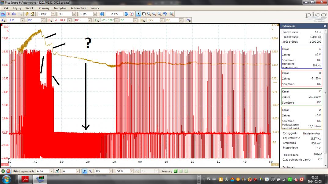This screenshot has height=184, width=328.
Task: Click the home icon in toolbar
Action: click(x=32, y=14)
